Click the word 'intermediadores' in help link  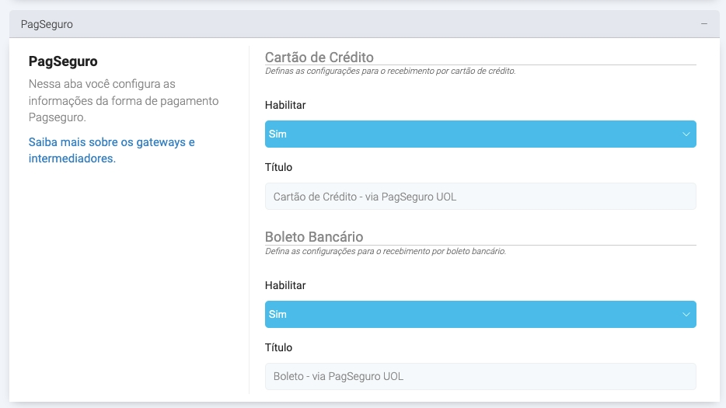click(x=72, y=159)
